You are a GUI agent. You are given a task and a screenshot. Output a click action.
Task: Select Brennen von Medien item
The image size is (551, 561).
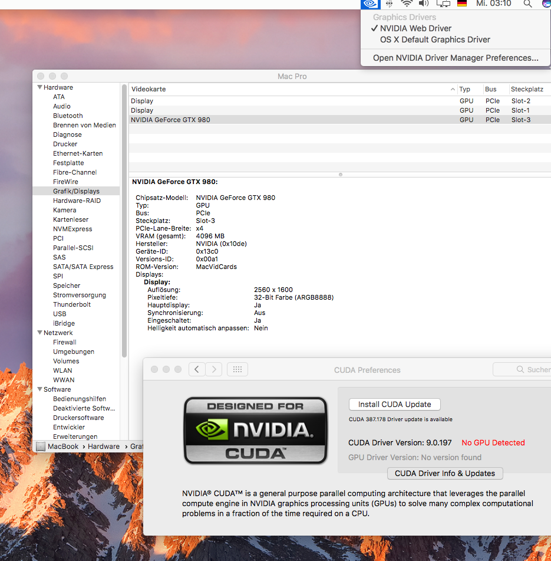(84, 125)
